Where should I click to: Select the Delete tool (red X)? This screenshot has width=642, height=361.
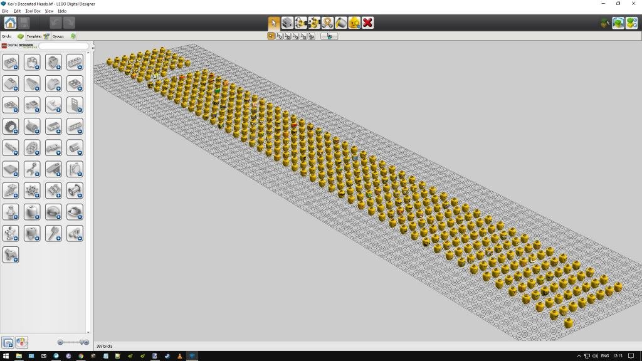368,23
